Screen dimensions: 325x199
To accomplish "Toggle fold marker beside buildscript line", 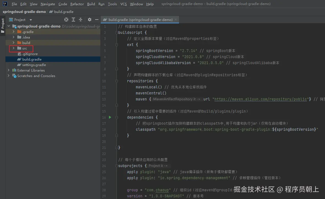I will point(116,32).
